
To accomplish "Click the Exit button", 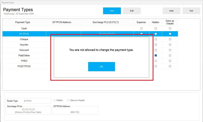I will click(x=191, y=11).
